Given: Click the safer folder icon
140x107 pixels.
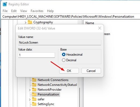Looking at the screenshot, I should [34, 99].
